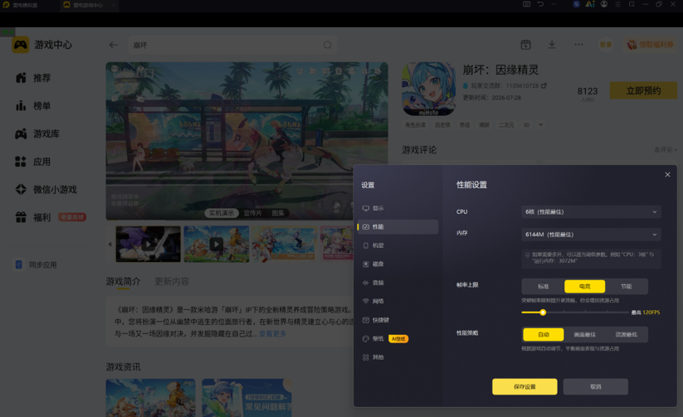This screenshot has width=683, height=417.
Task: Click the 同步应用 sync apps entry
Action: point(37,264)
